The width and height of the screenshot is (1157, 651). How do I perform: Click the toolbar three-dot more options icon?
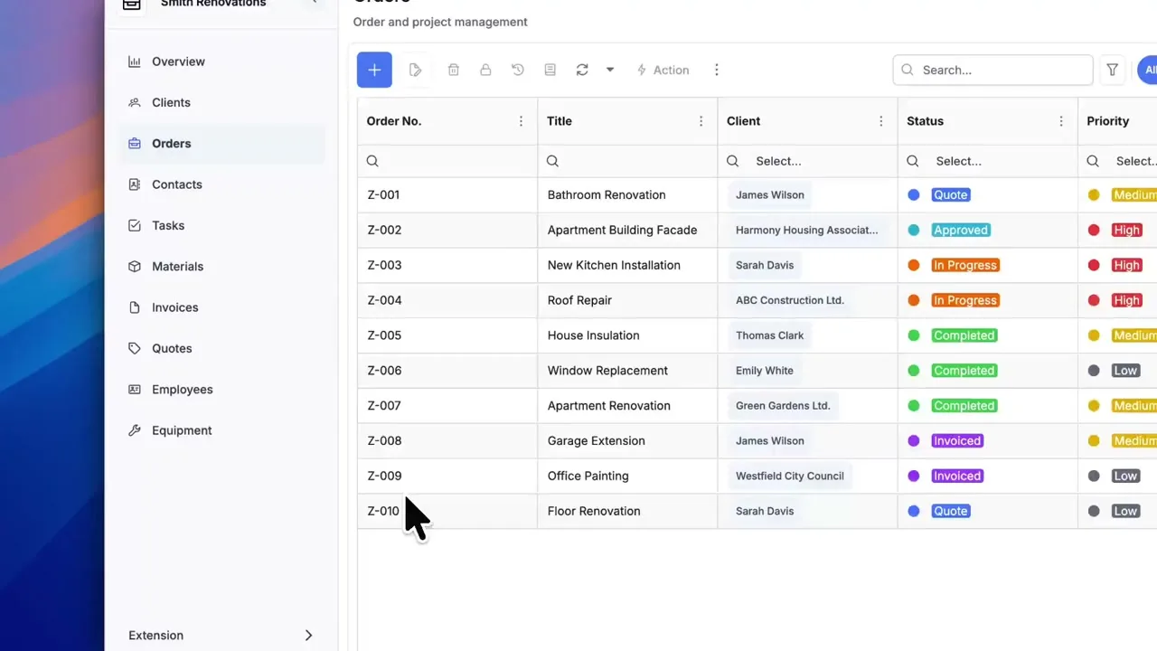(x=717, y=70)
